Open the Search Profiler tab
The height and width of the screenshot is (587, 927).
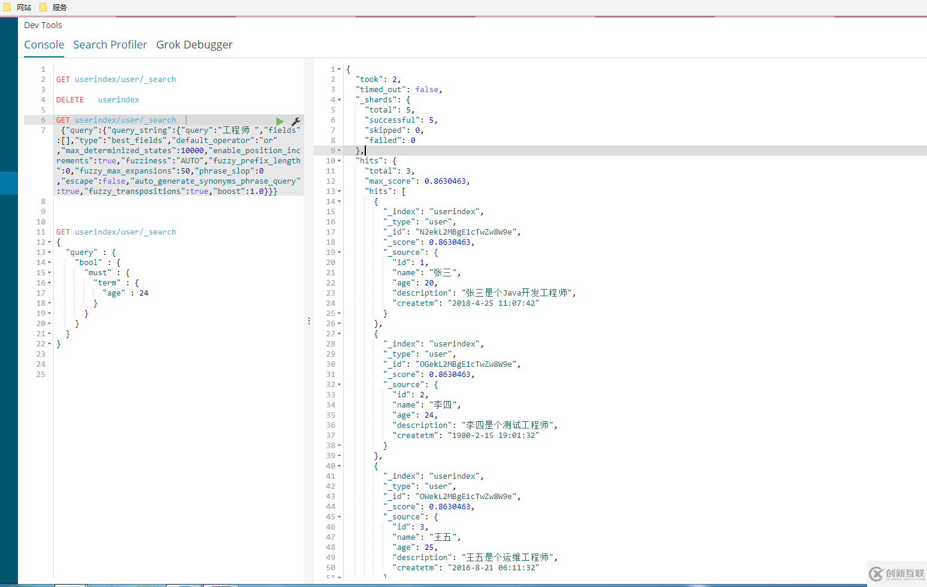[x=110, y=45]
